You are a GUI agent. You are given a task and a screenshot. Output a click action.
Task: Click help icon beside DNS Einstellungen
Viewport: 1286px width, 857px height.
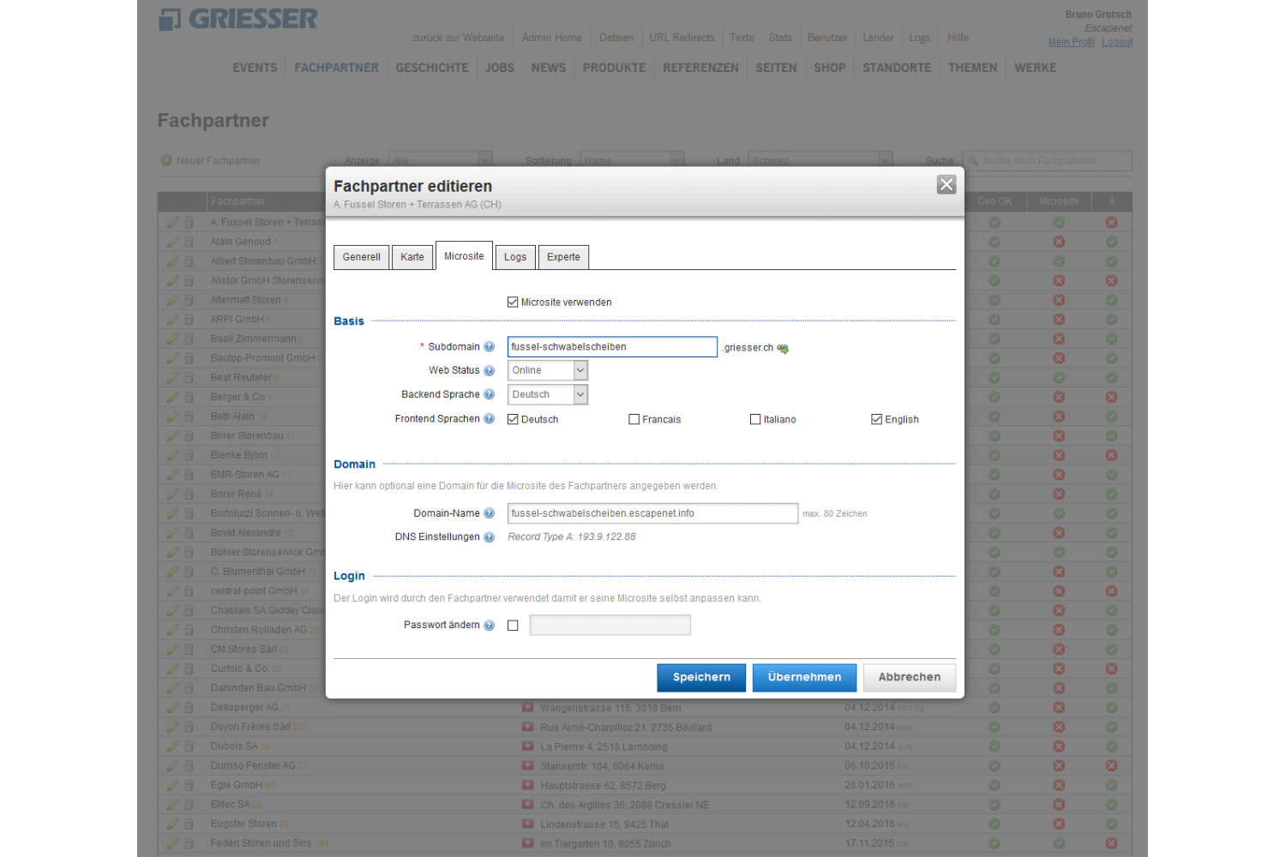[x=489, y=537]
